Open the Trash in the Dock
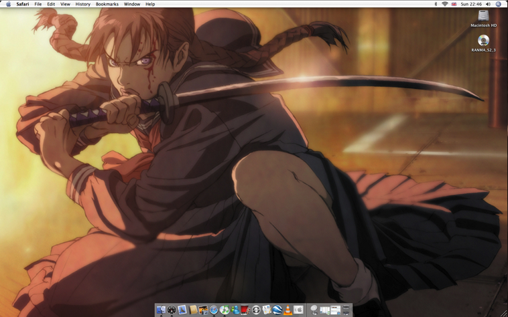 346,310
